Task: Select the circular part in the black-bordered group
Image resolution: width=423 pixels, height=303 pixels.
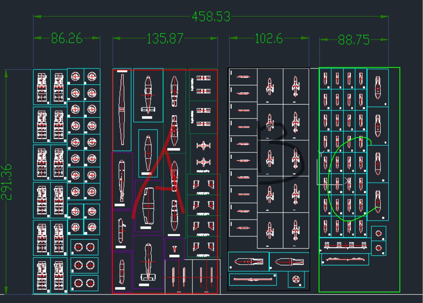Action: pyautogui.click(x=296, y=279)
